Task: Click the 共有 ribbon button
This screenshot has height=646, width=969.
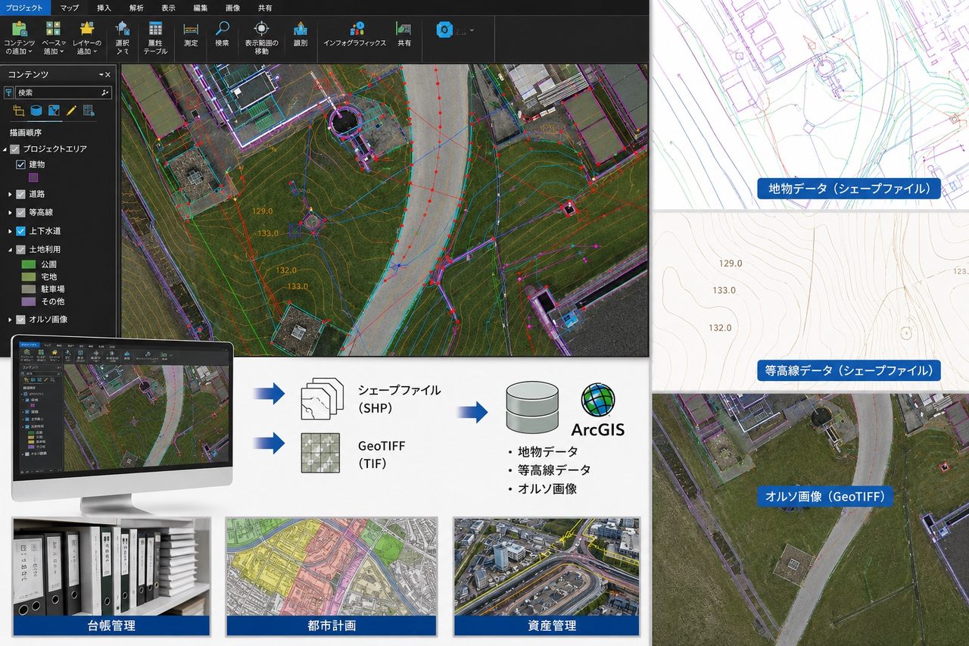Action: 404,35
